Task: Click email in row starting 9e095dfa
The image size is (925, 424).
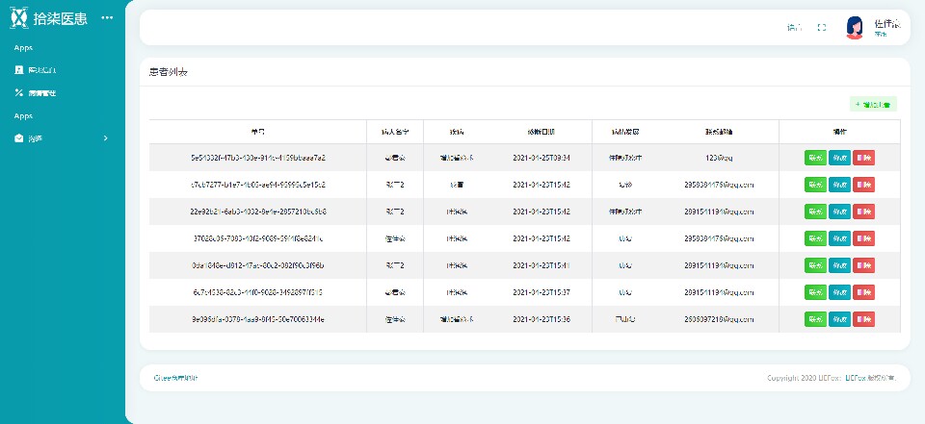Action: [x=719, y=319]
